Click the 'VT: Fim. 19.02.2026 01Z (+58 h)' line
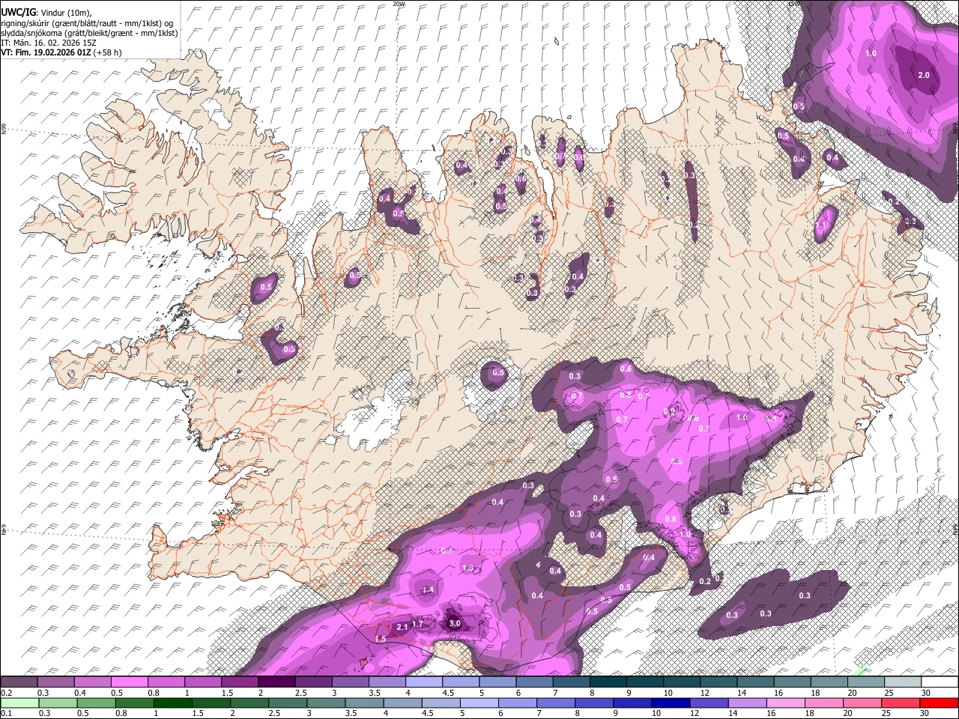The image size is (959, 719). tap(61, 52)
